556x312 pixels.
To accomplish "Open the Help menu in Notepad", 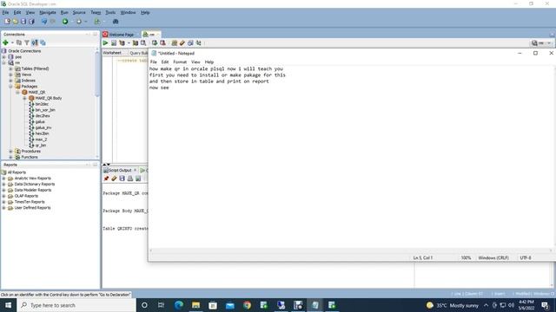I will tap(209, 62).
